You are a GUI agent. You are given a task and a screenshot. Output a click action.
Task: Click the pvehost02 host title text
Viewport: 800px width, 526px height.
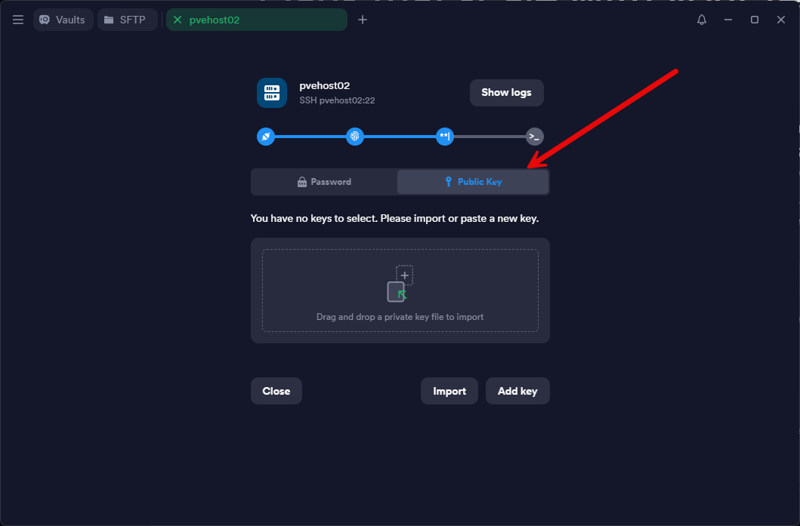(325, 85)
